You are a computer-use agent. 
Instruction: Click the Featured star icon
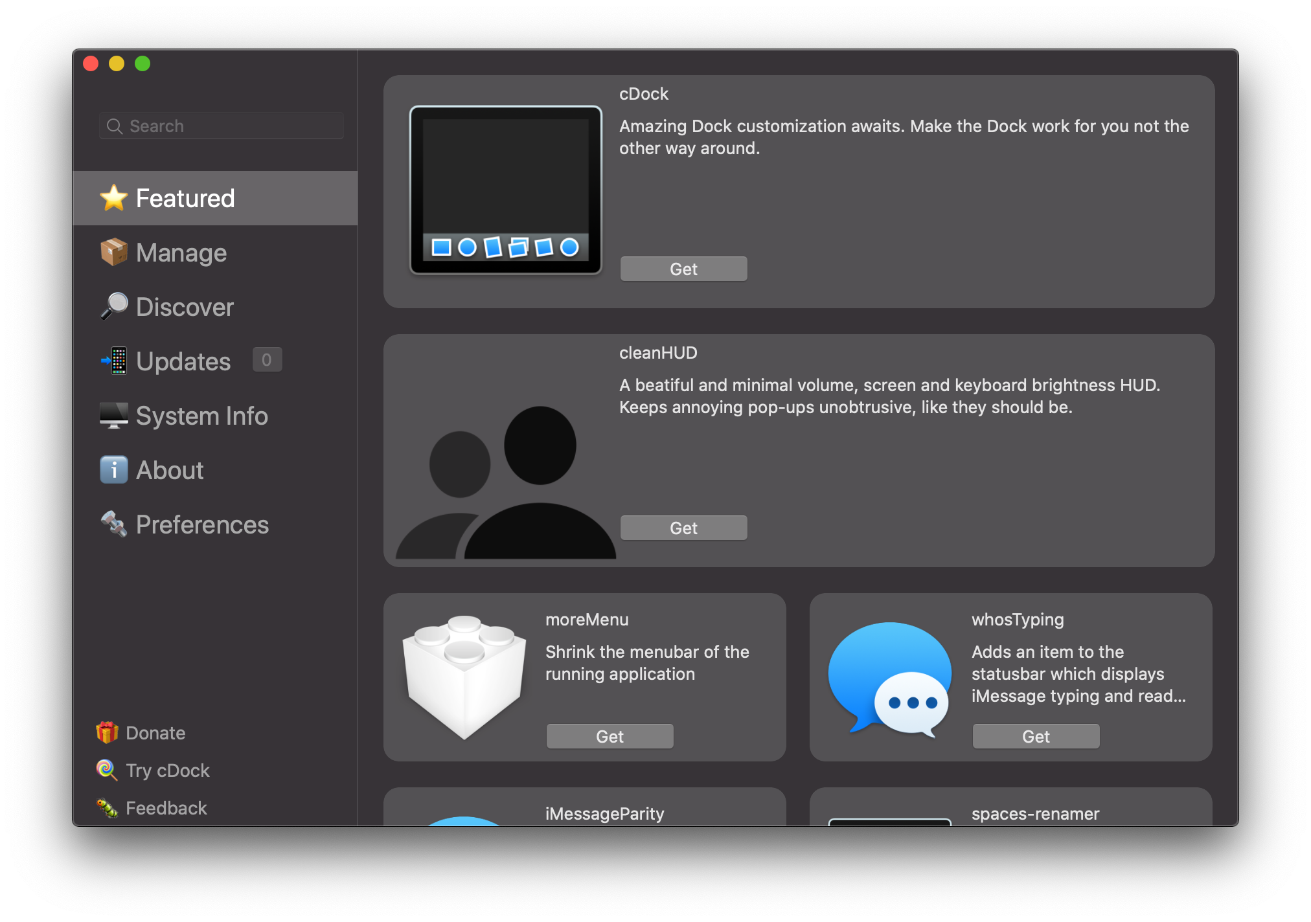[113, 198]
